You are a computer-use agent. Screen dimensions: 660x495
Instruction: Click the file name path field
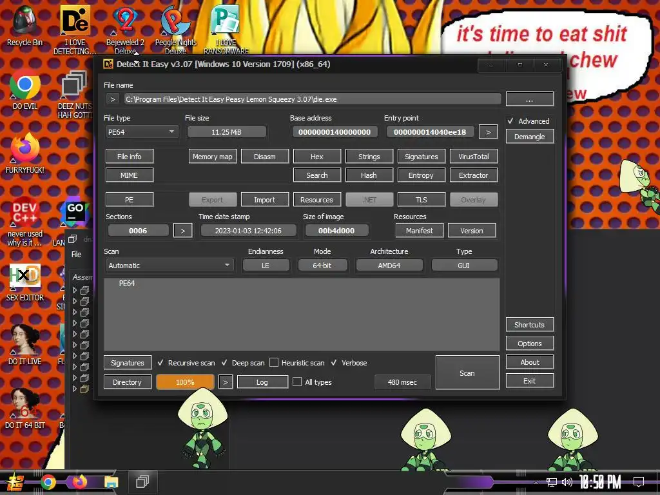point(313,99)
